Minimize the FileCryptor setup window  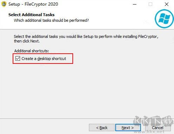(135, 5)
